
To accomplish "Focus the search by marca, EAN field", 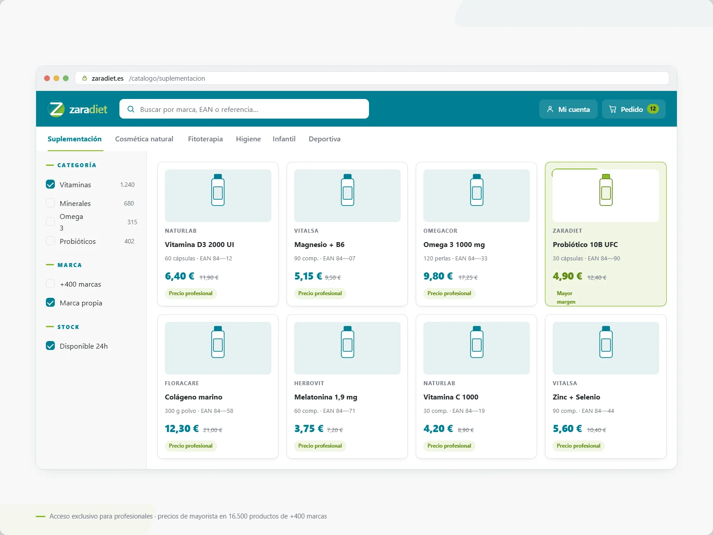I will 244,109.
